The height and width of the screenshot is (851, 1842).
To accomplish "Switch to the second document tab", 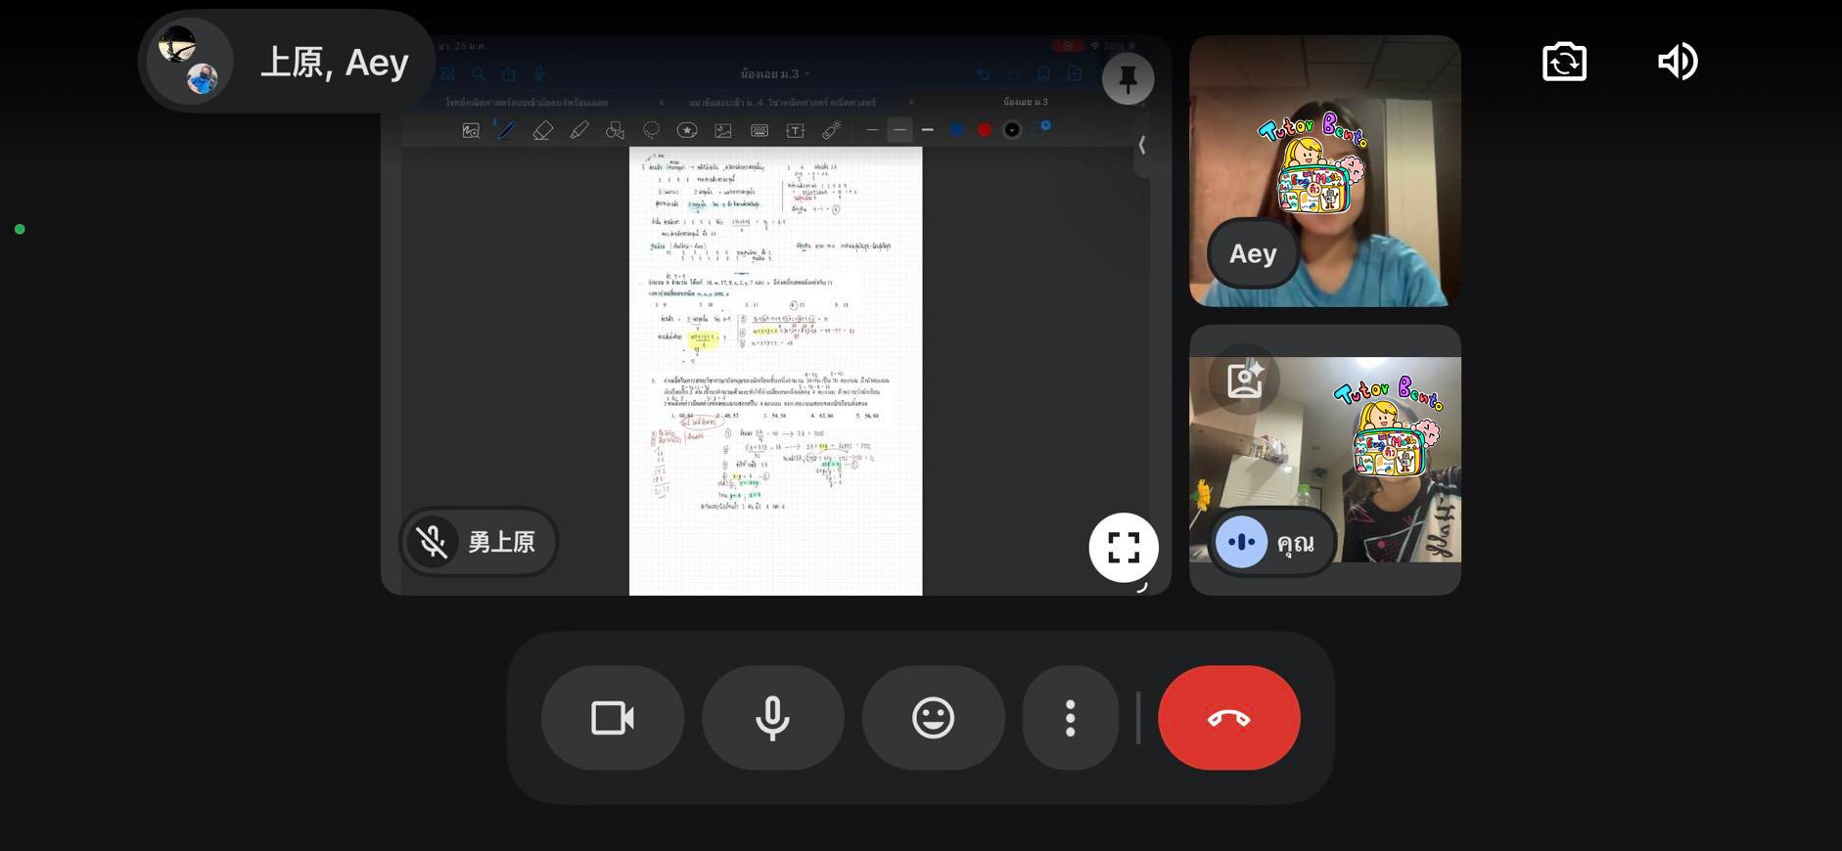I will (782, 103).
